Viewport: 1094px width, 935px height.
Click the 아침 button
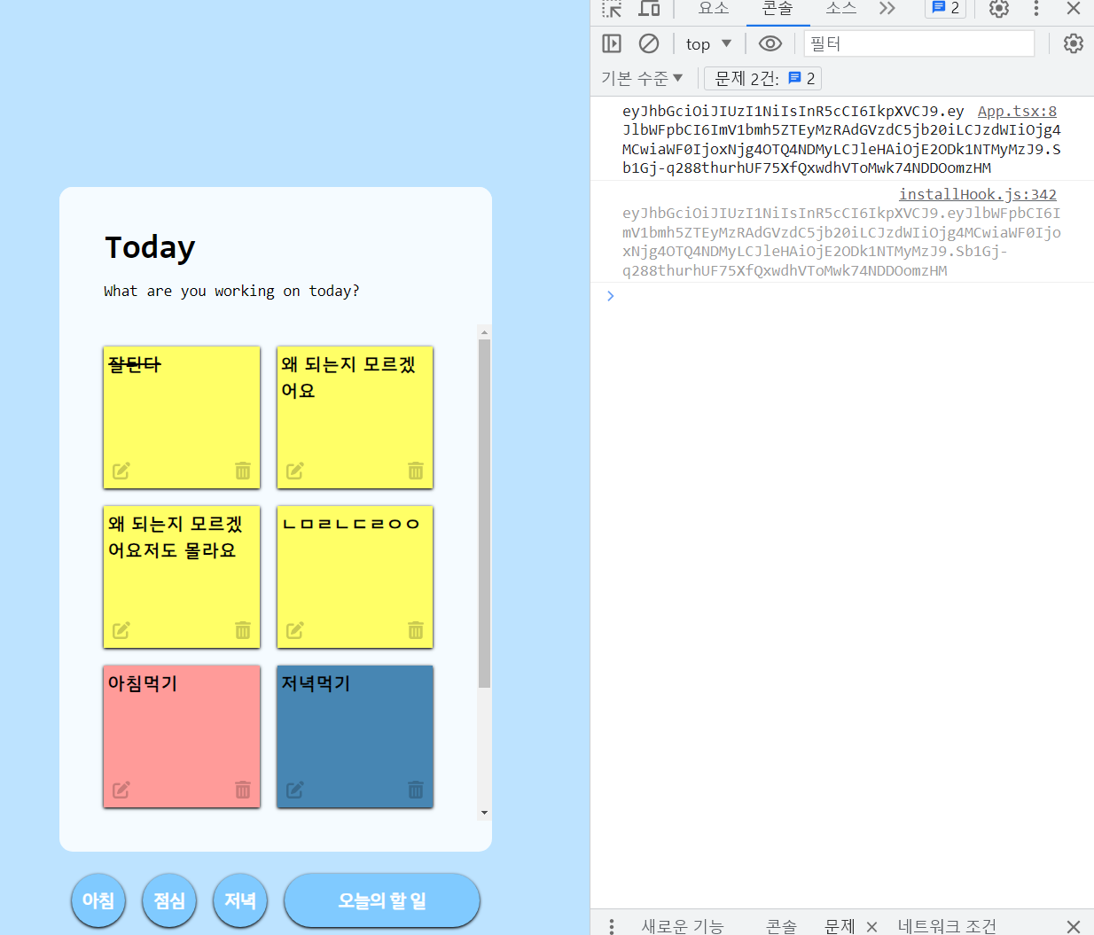pyautogui.click(x=98, y=900)
